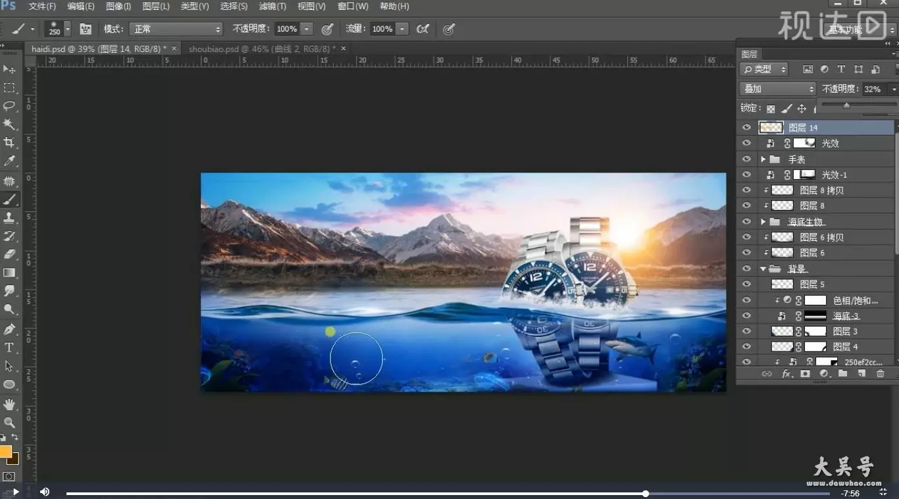Hide layer 图层 14
Screen dimensions: 899x499
point(746,128)
